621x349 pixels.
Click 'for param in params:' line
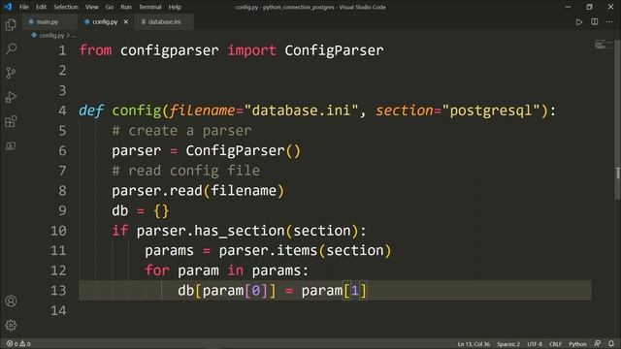point(226,270)
